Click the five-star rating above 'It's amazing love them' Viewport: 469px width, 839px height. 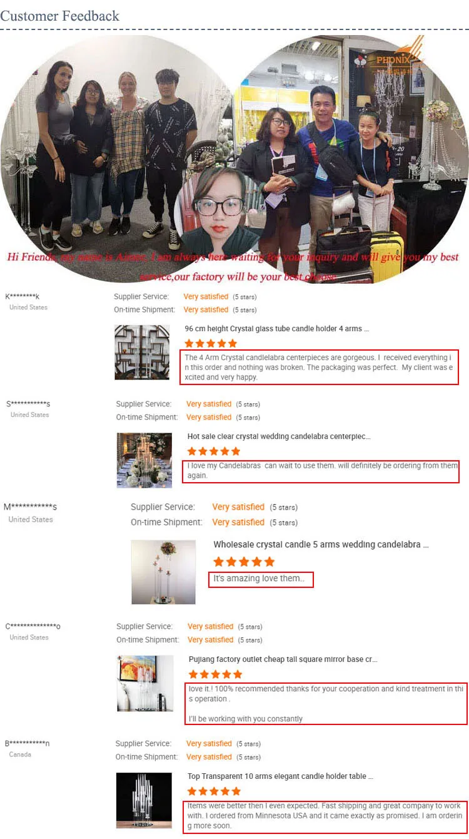click(244, 562)
